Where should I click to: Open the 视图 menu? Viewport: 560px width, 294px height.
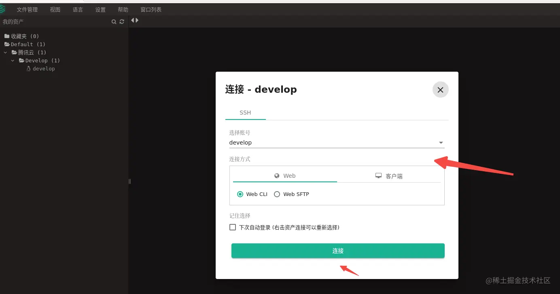tap(55, 10)
